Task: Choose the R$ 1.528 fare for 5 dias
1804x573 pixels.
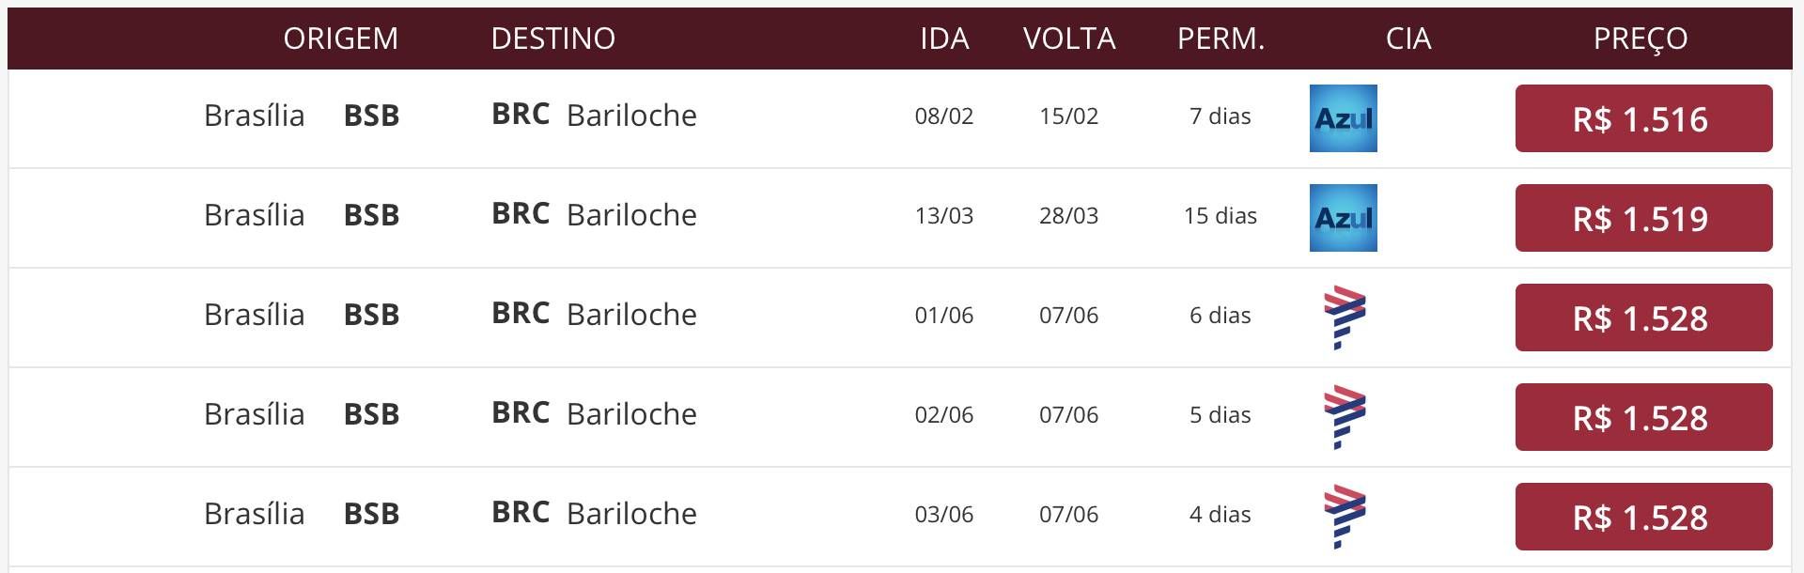Action: click(1643, 417)
